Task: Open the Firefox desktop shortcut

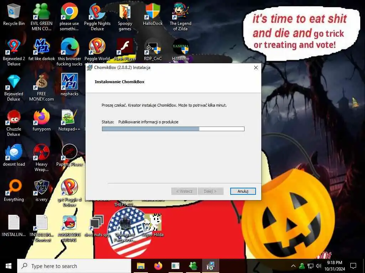Action: click(41, 120)
